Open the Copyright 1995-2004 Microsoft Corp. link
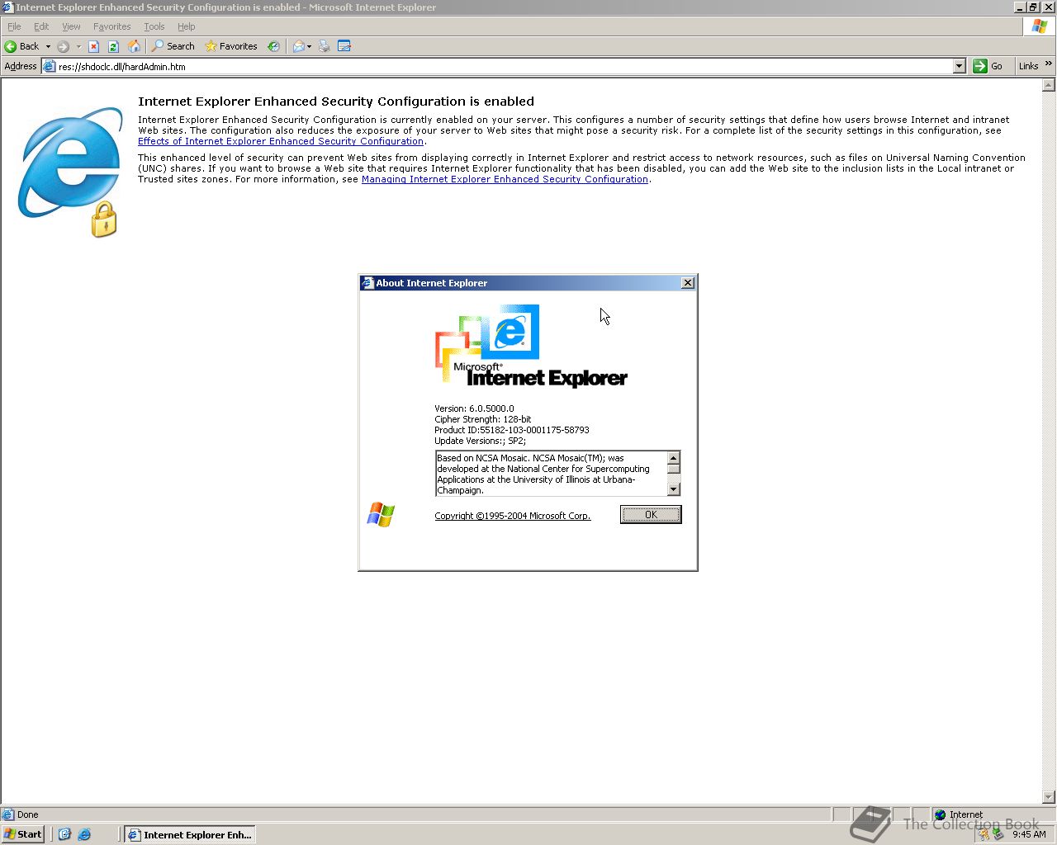This screenshot has height=845, width=1057. [x=513, y=516]
